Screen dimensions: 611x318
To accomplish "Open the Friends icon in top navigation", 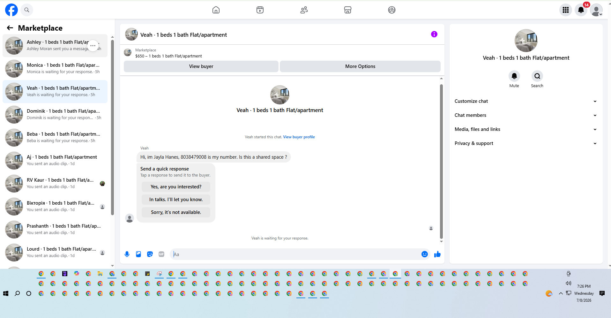I will [x=304, y=10].
